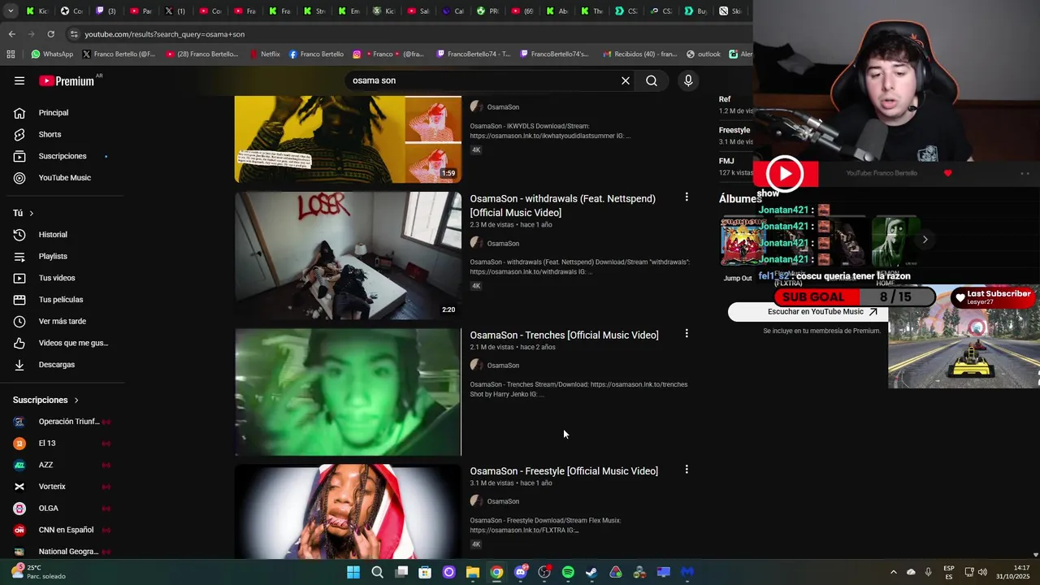Open the Netflix bookmark
The image size is (1040, 585).
pos(264,54)
